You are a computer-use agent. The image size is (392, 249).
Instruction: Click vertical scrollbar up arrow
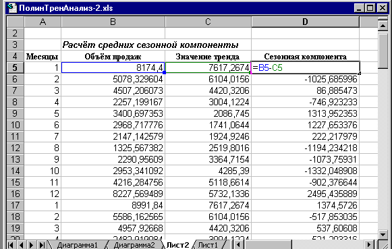pos(383,25)
